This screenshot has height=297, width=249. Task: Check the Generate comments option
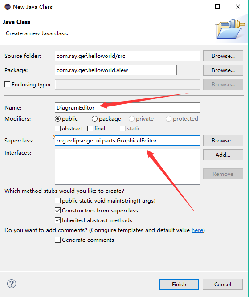57,240
